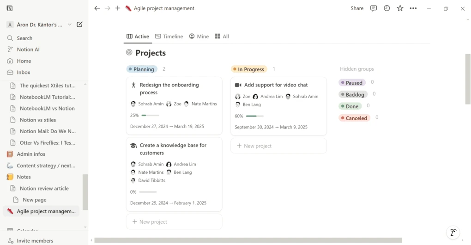Click the 25% progress bar
The image size is (471, 245).
150,116
